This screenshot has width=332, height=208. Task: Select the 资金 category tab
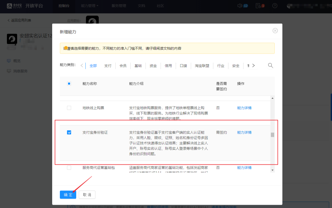click(x=153, y=66)
